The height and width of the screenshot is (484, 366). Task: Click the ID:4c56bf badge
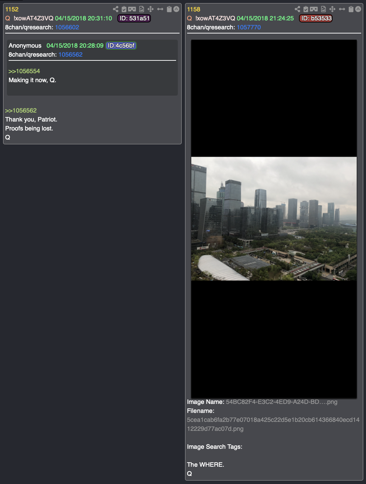[x=121, y=46]
